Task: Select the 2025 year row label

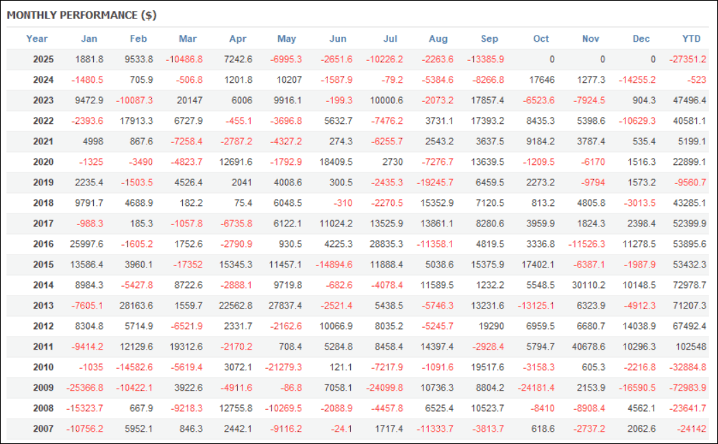Action: (x=43, y=60)
